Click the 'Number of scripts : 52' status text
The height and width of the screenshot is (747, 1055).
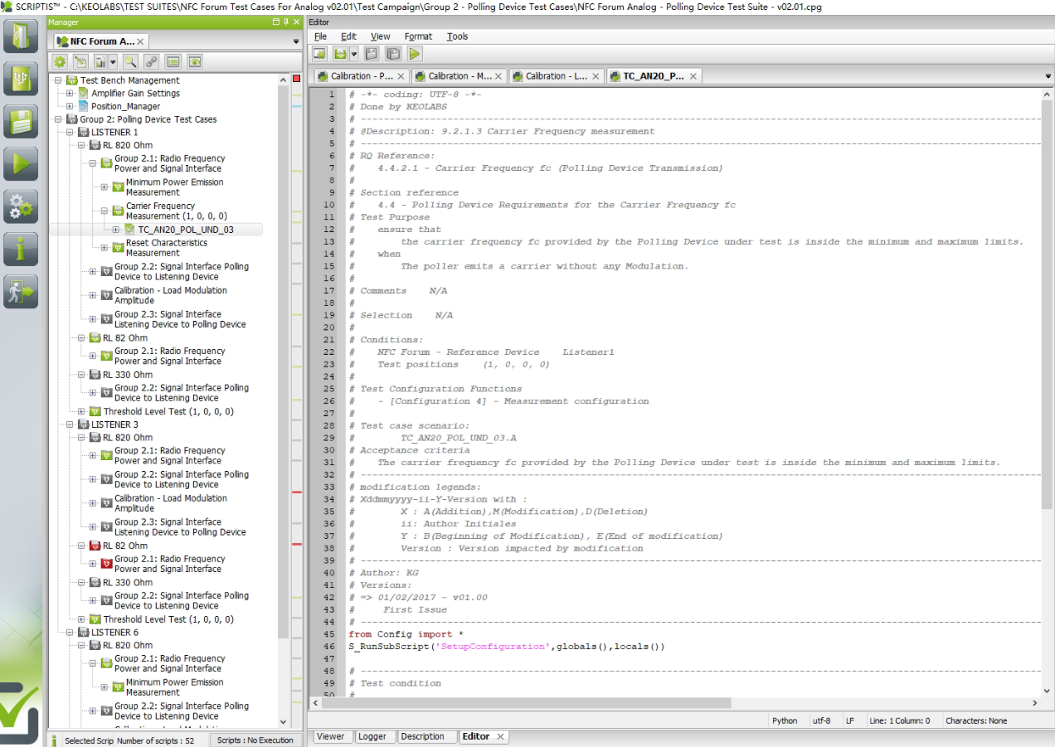[156, 740]
